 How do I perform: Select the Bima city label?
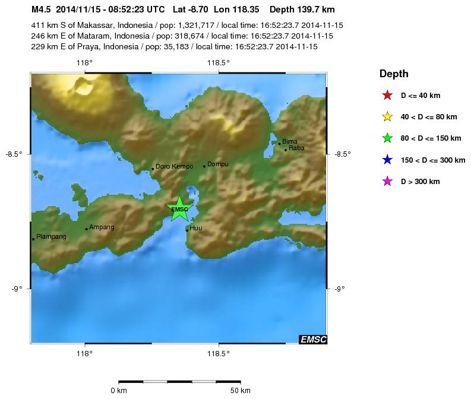(x=290, y=141)
